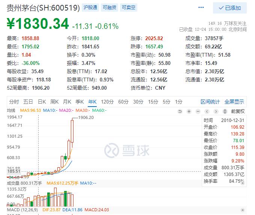
Task: Click the MA5:96.53 moving average label
Action: tap(30, 110)
